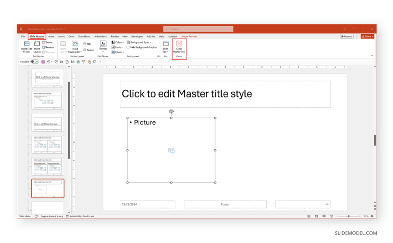The height and width of the screenshot is (243, 393).
Task: Click the 101% zoom level
Action: (x=366, y=216)
